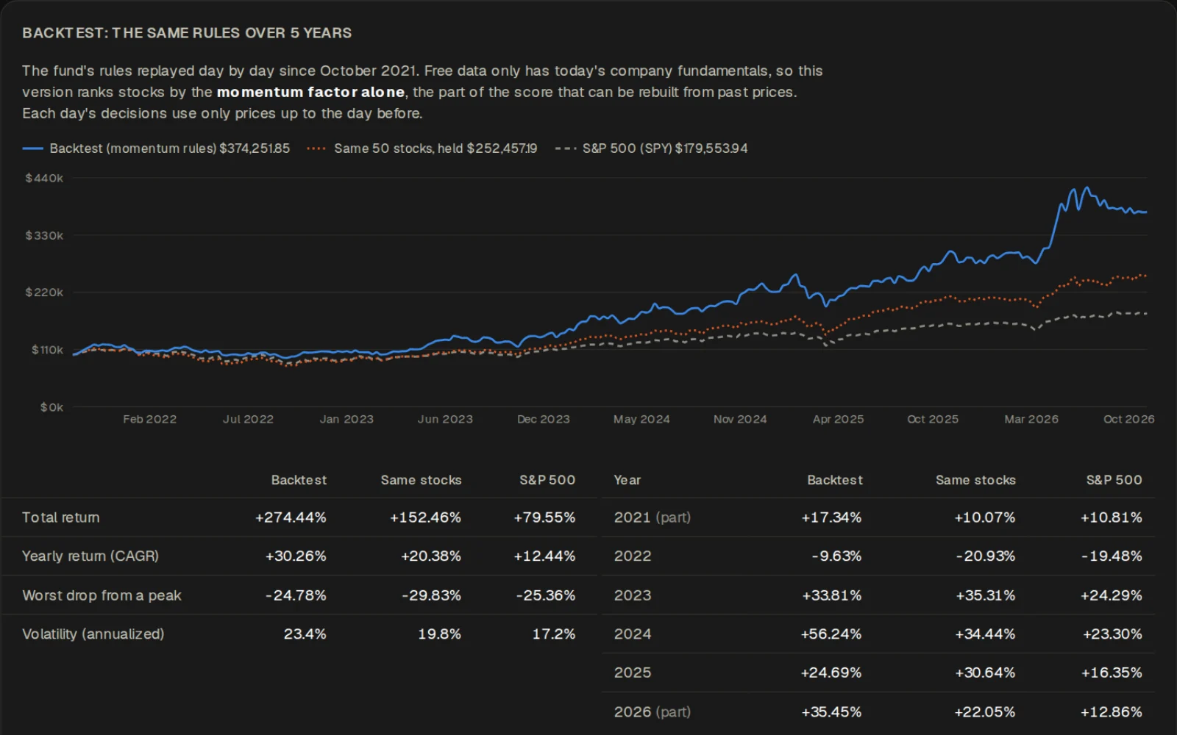Image resolution: width=1177 pixels, height=735 pixels.
Task: Click the "-24.78%" worst drop value
Action: tap(296, 595)
